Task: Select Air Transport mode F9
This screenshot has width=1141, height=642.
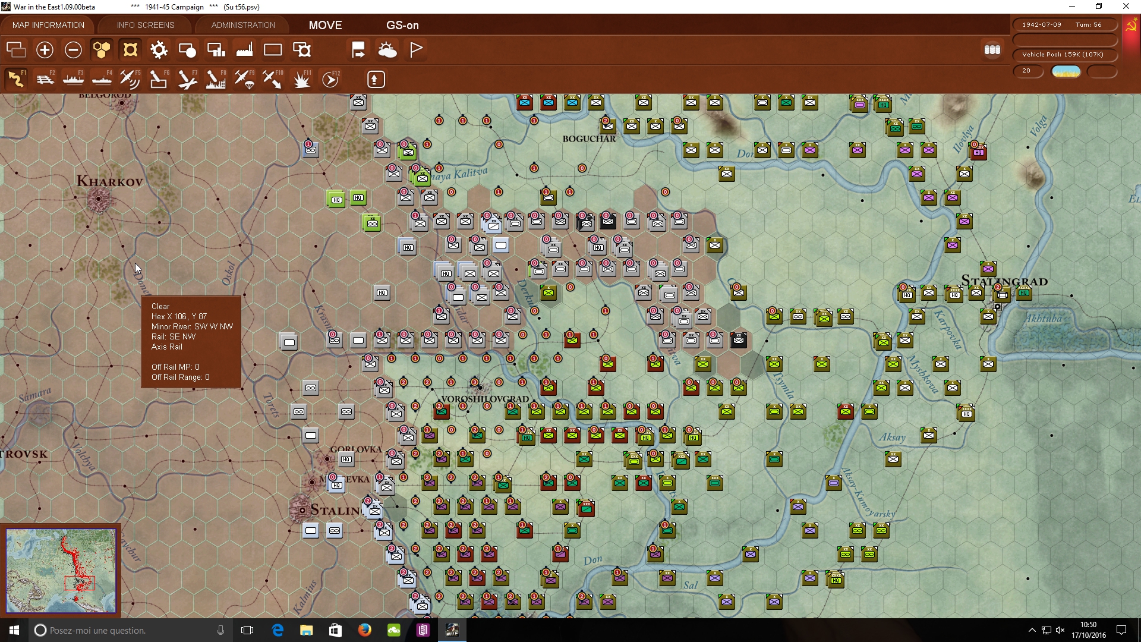Action: pos(244,79)
